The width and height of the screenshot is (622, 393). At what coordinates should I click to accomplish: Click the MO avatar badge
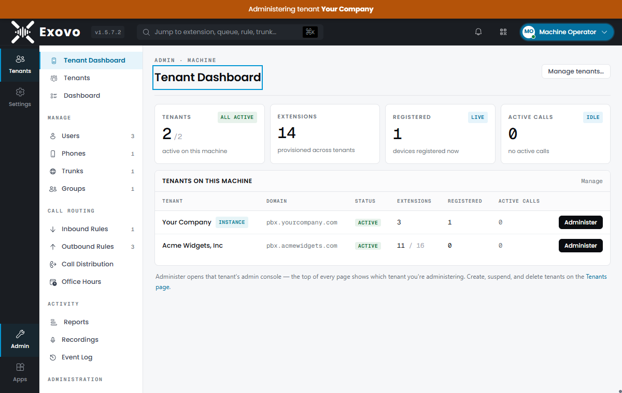click(x=529, y=32)
